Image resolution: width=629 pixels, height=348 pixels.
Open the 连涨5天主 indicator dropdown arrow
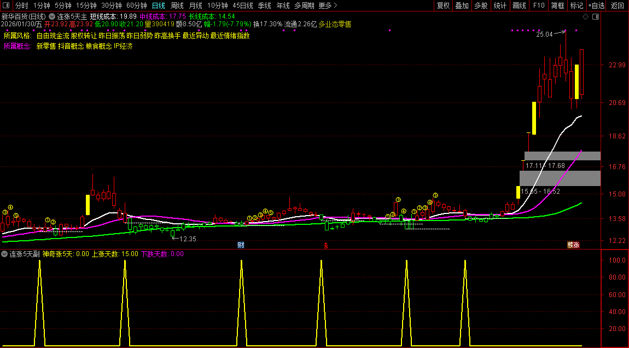tap(52, 16)
